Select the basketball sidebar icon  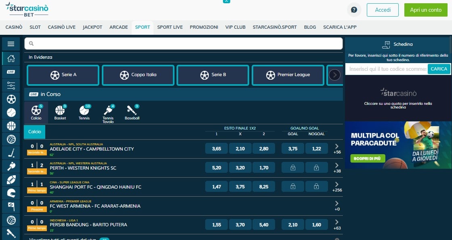[x=11, y=126]
